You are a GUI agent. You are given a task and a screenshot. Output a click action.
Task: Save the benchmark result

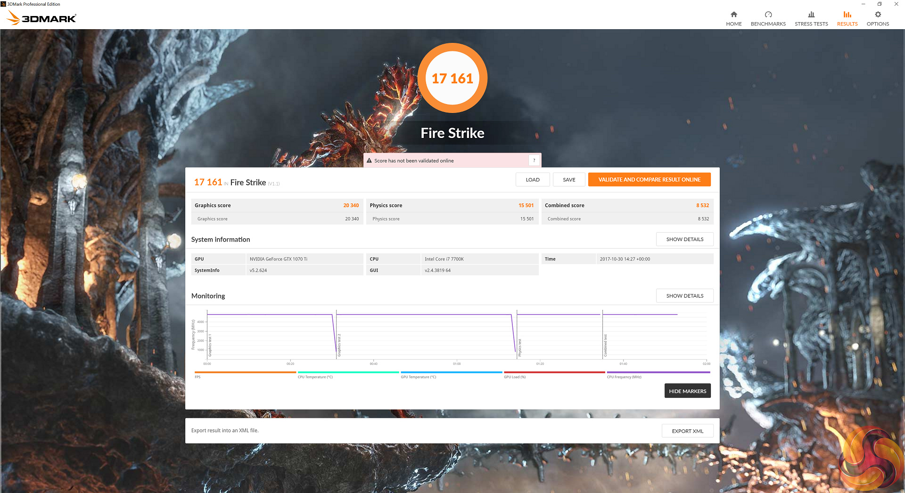click(x=569, y=179)
